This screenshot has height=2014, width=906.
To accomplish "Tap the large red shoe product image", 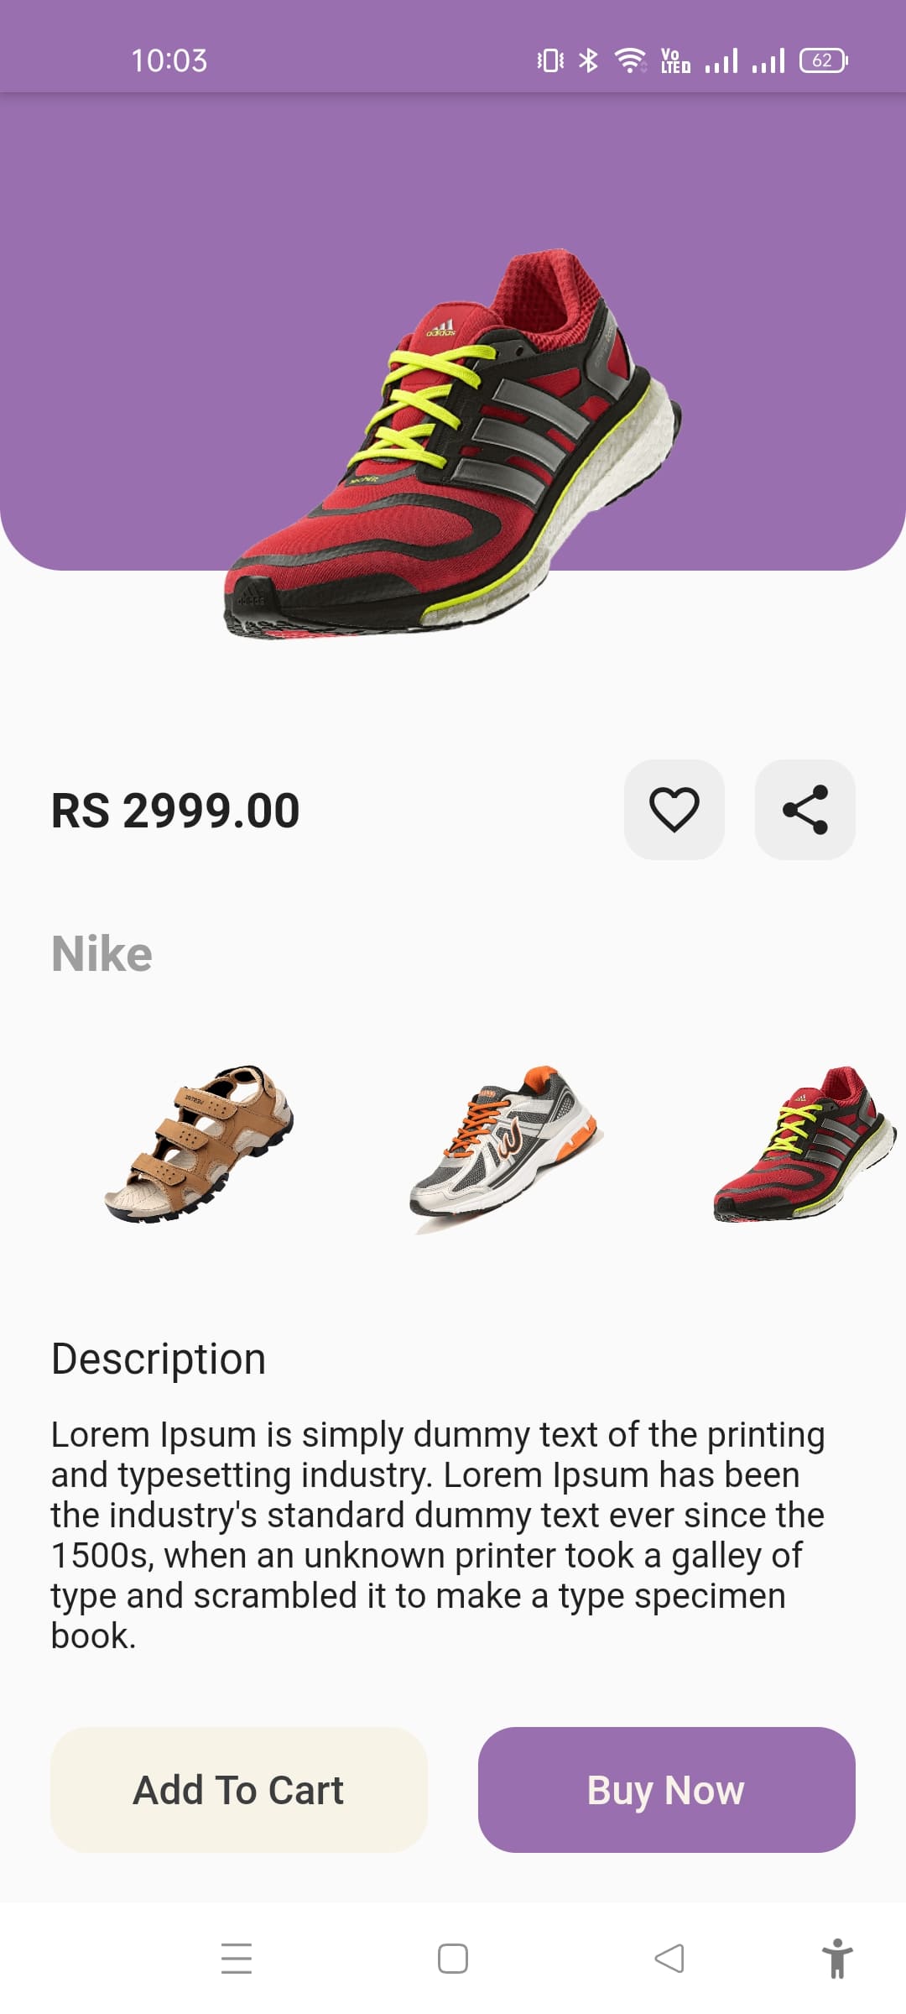I will [x=453, y=445].
